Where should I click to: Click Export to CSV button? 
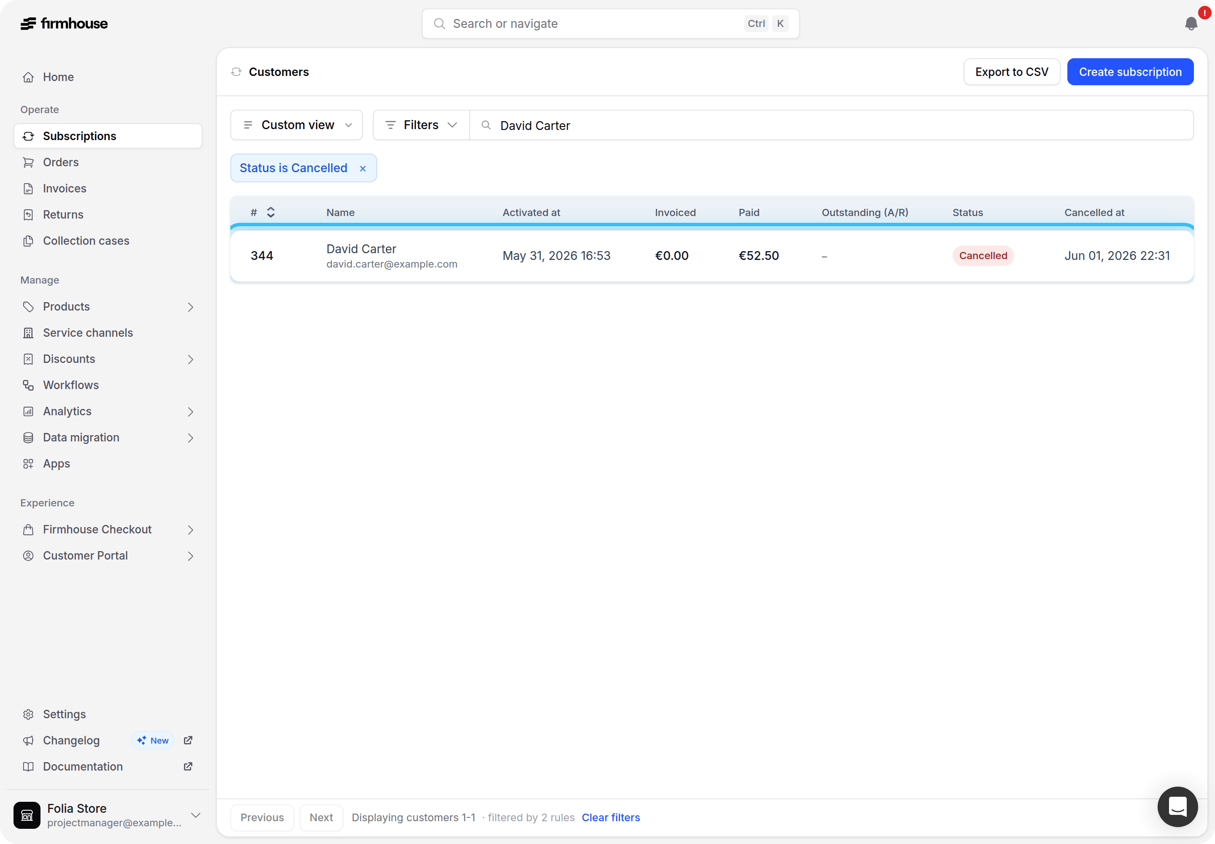tap(1011, 72)
